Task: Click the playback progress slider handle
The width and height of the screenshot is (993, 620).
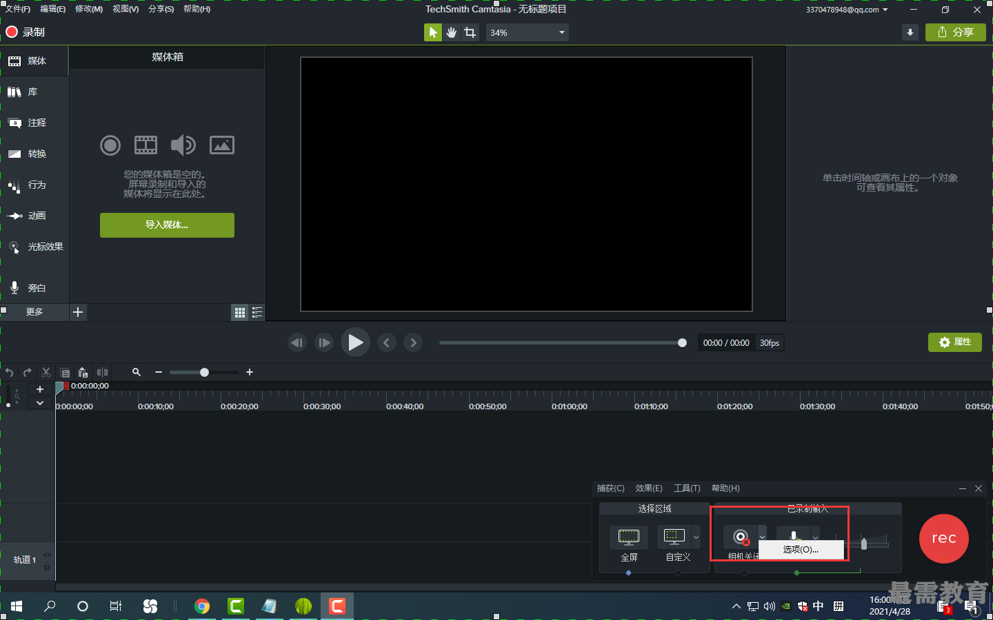Action: click(682, 342)
